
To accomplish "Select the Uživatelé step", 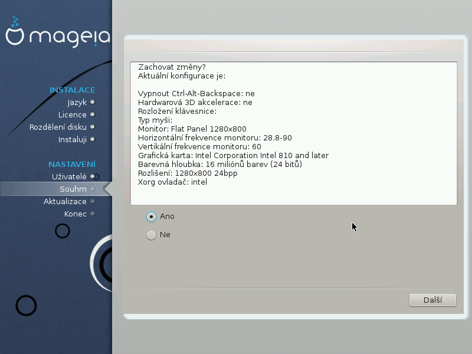I will coord(69,176).
